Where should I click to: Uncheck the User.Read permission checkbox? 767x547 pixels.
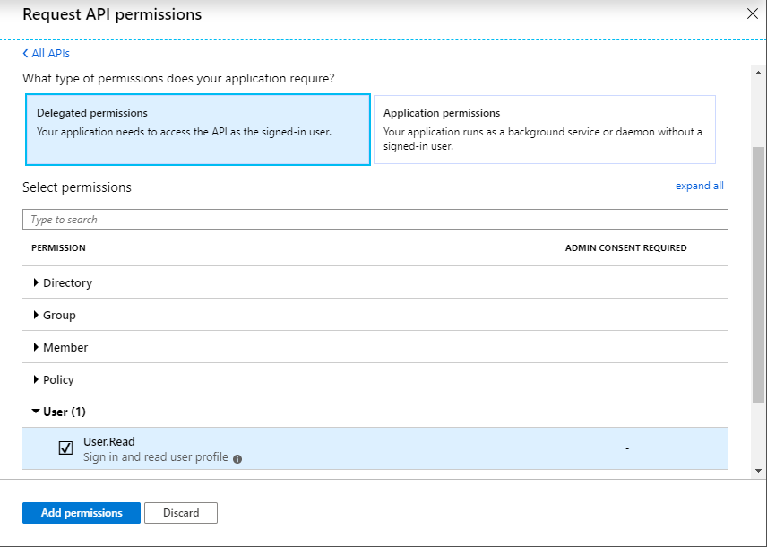tap(65, 448)
